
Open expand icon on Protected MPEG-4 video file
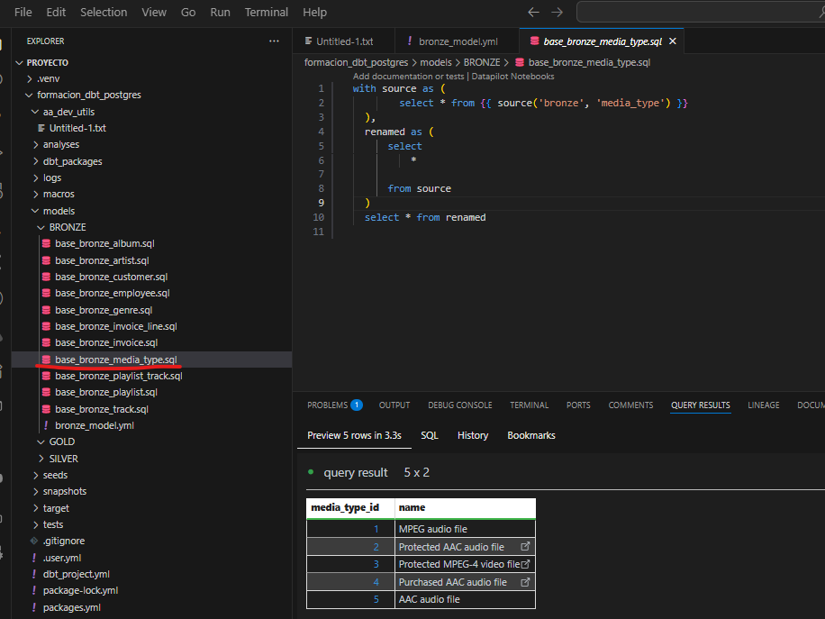click(526, 565)
